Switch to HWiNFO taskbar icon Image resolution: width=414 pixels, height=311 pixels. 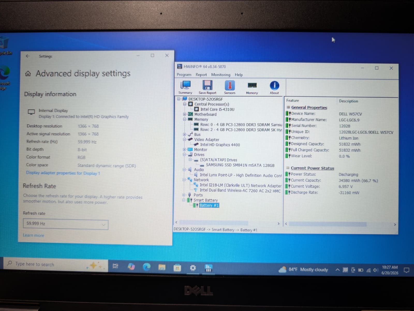click(x=208, y=268)
